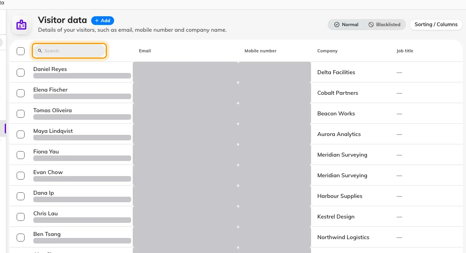This screenshot has width=466, height=253.
Task: Click the Blacklisted tab ban icon
Action: pos(371,25)
